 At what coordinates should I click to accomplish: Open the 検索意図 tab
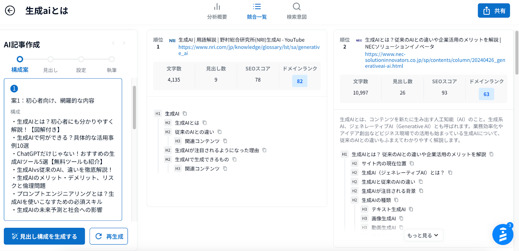coord(296,12)
